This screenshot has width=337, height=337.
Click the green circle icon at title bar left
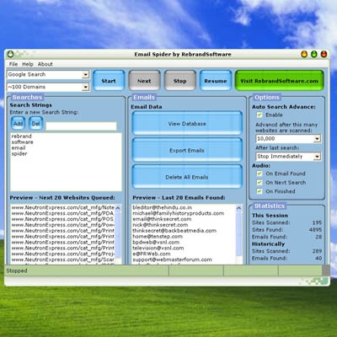[x=10, y=54]
